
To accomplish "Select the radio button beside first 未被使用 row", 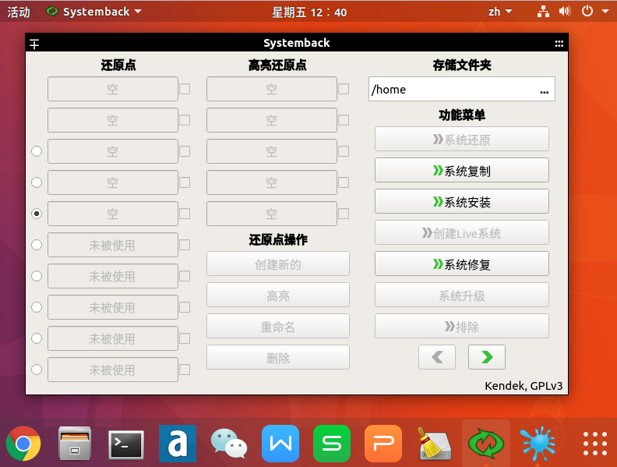I will coord(37,245).
